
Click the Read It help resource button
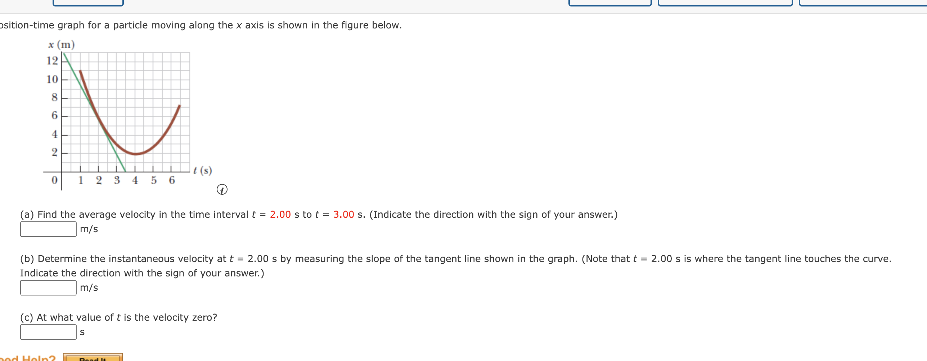pos(93,358)
